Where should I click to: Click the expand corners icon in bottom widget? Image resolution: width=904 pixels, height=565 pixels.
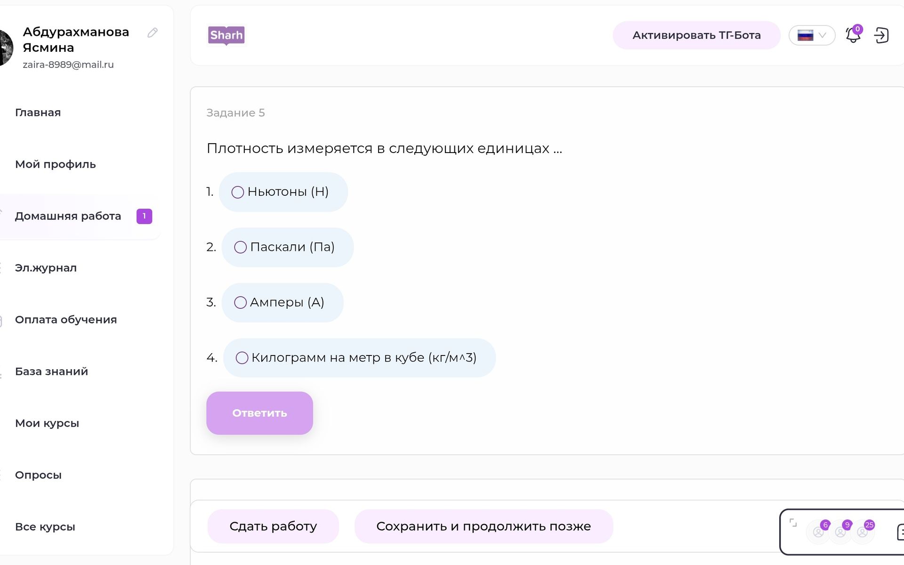pos(793,523)
